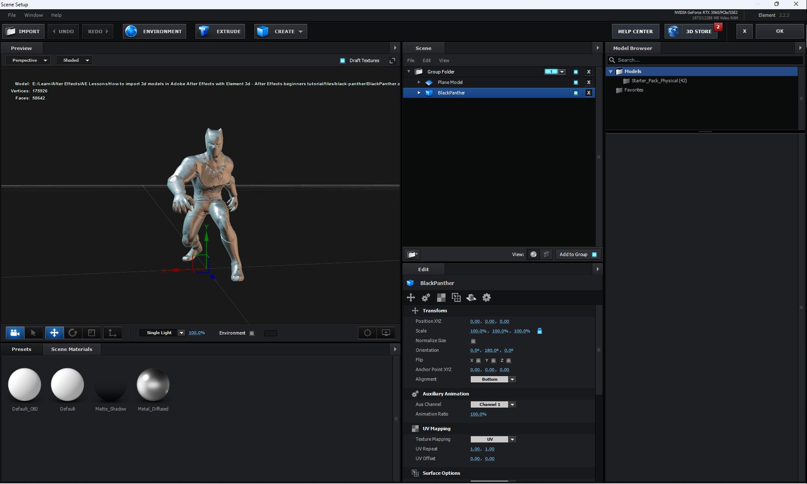The width and height of the screenshot is (807, 484).
Task: Open the Shaded display mode dropdown
Action: point(75,60)
